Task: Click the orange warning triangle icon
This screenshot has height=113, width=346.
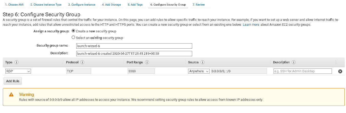Action: tap(11, 94)
